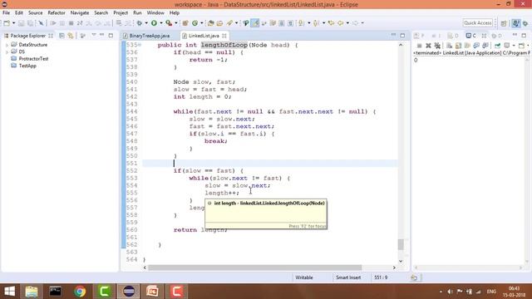Open the Source menu
This screenshot has width=532, height=299.
click(35, 13)
